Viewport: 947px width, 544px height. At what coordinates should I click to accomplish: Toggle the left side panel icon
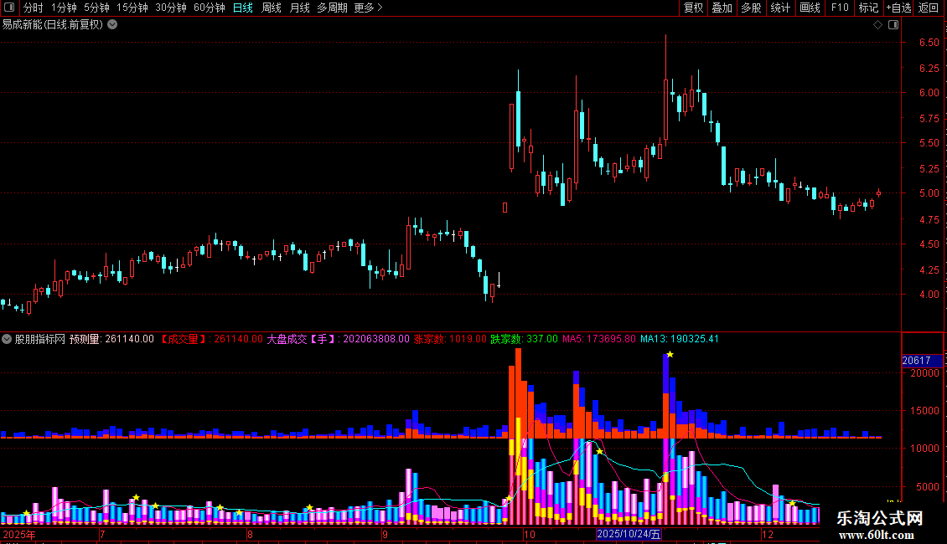[x=9, y=8]
